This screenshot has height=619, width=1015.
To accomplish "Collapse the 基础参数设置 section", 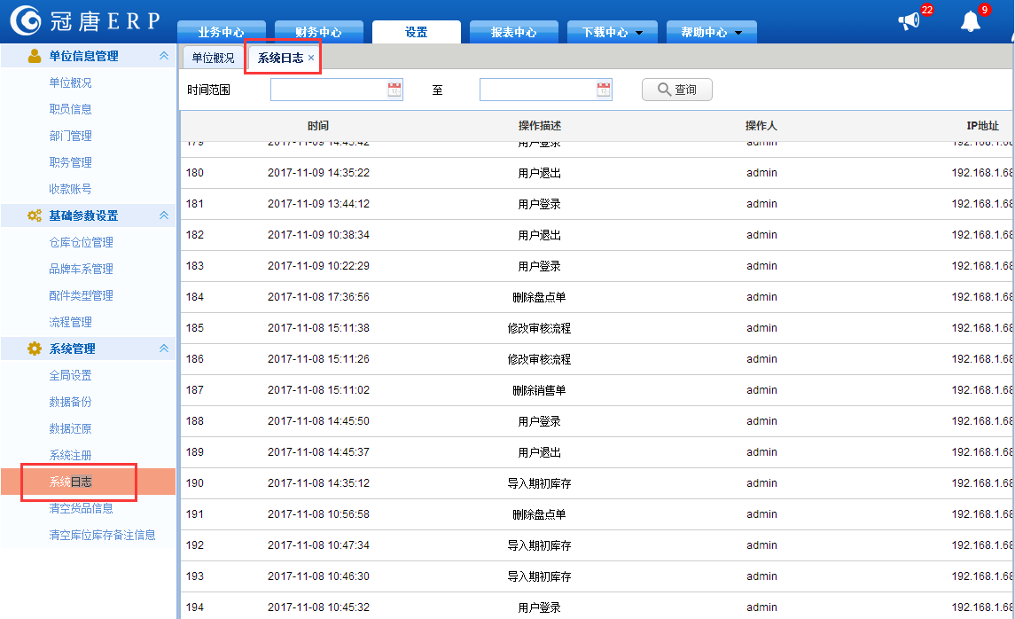I will [x=163, y=215].
